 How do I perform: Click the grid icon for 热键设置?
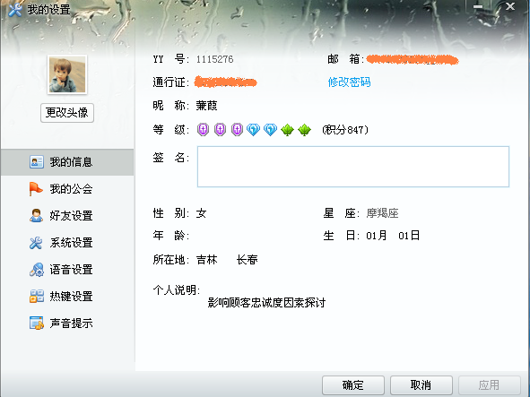[36, 296]
